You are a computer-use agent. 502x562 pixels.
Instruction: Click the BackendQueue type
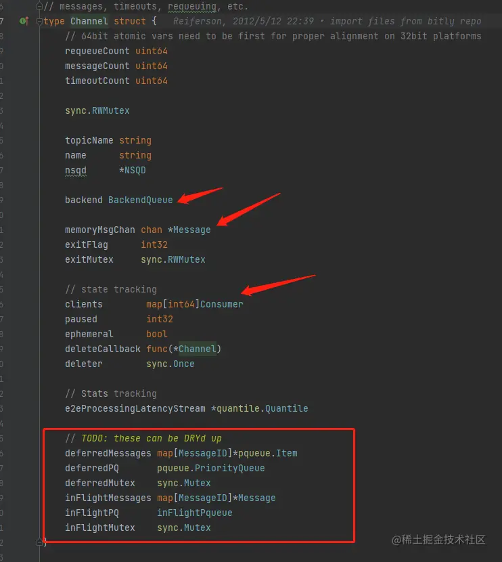140,200
